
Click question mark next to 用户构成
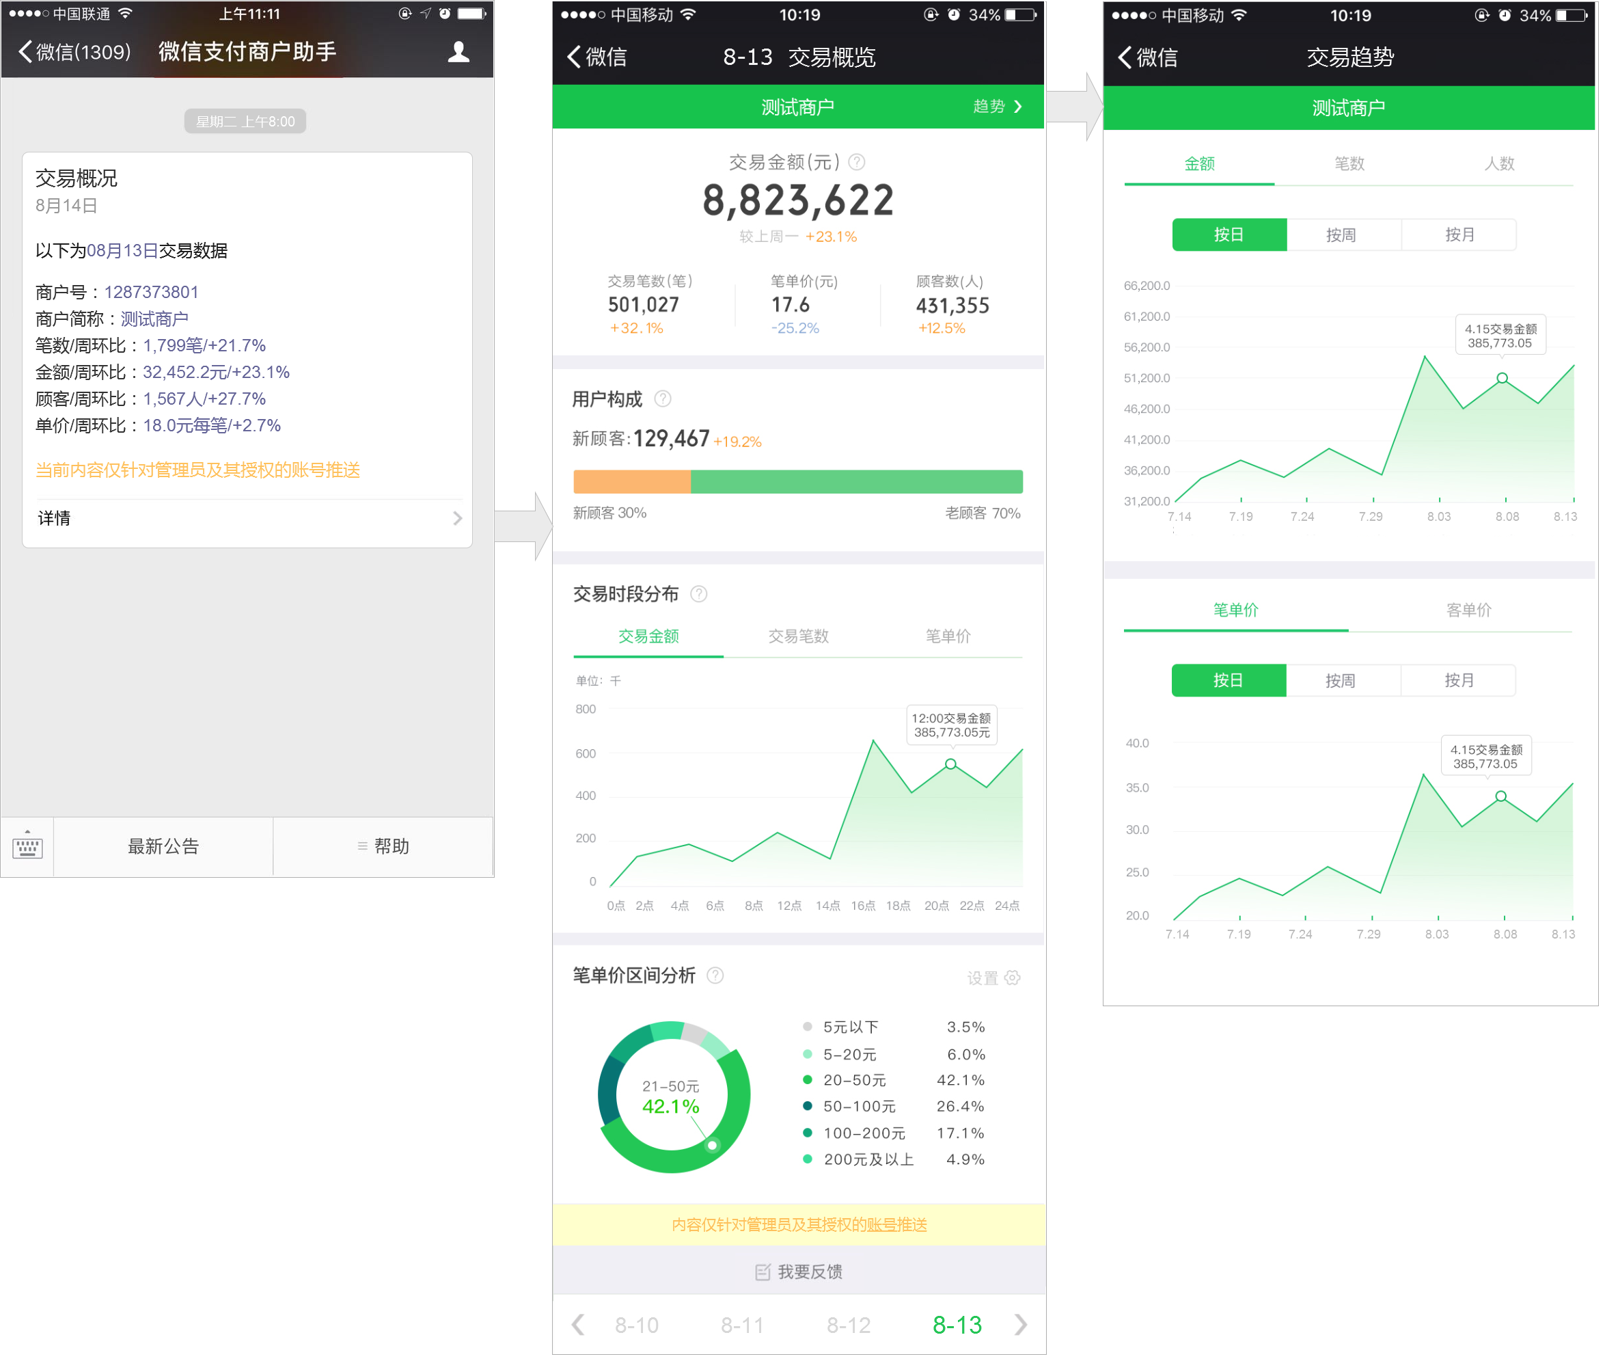[x=663, y=400]
